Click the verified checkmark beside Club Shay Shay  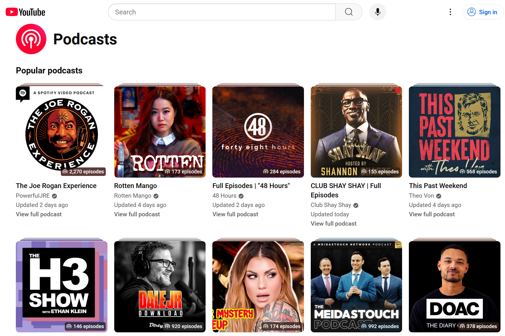tap(356, 205)
